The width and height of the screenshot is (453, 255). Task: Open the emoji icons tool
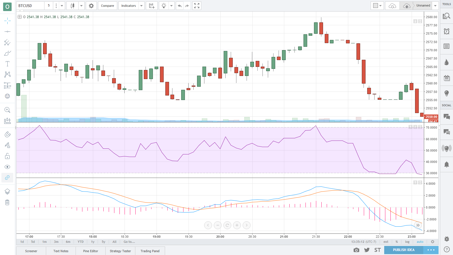click(x=7, y=96)
